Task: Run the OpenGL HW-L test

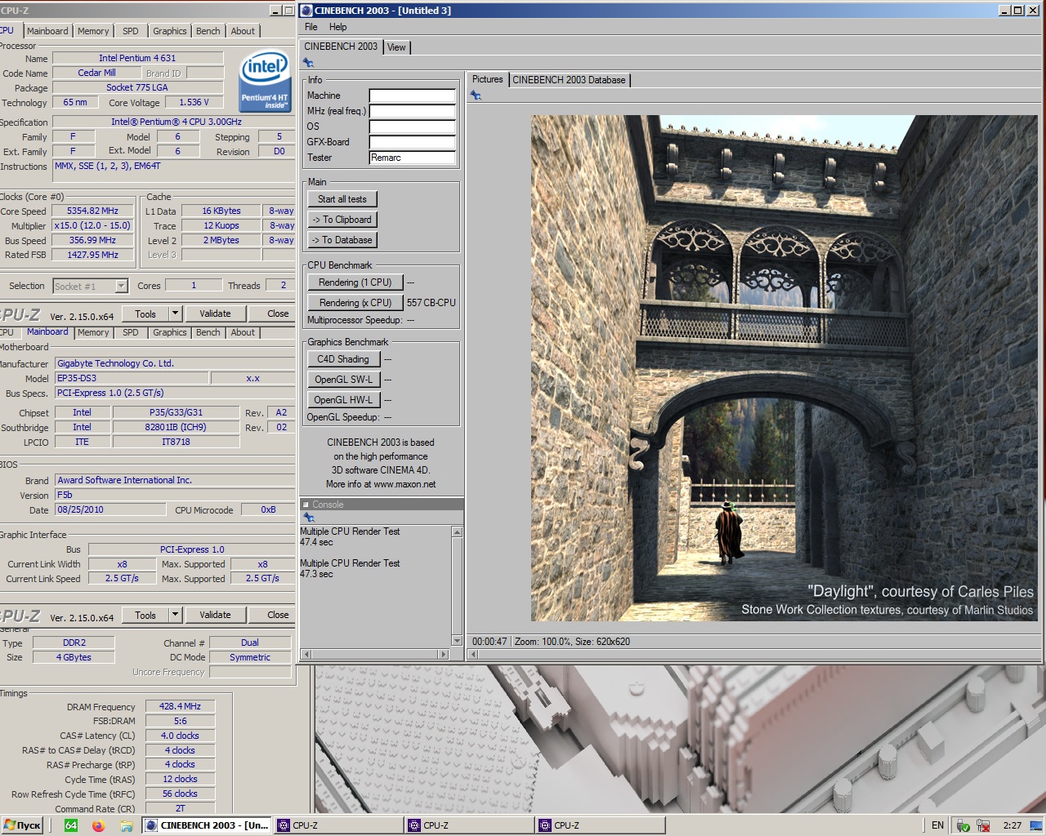Action: pyautogui.click(x=343, y=400)
